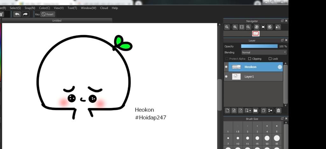
Task: Set brush size to 15
Action: click(x=257, y=139)
